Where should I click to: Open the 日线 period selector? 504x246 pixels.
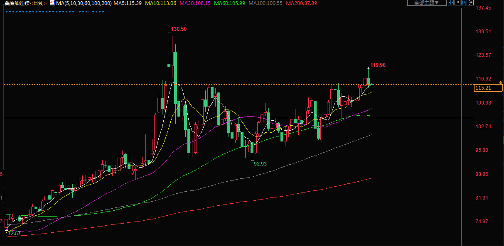pyautogui.click(x=39, y=3)
